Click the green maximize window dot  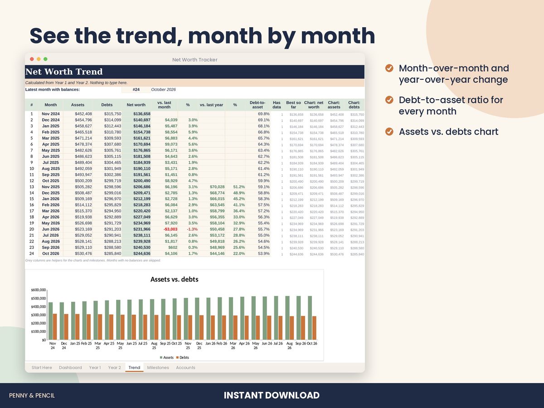pos(45,59)
